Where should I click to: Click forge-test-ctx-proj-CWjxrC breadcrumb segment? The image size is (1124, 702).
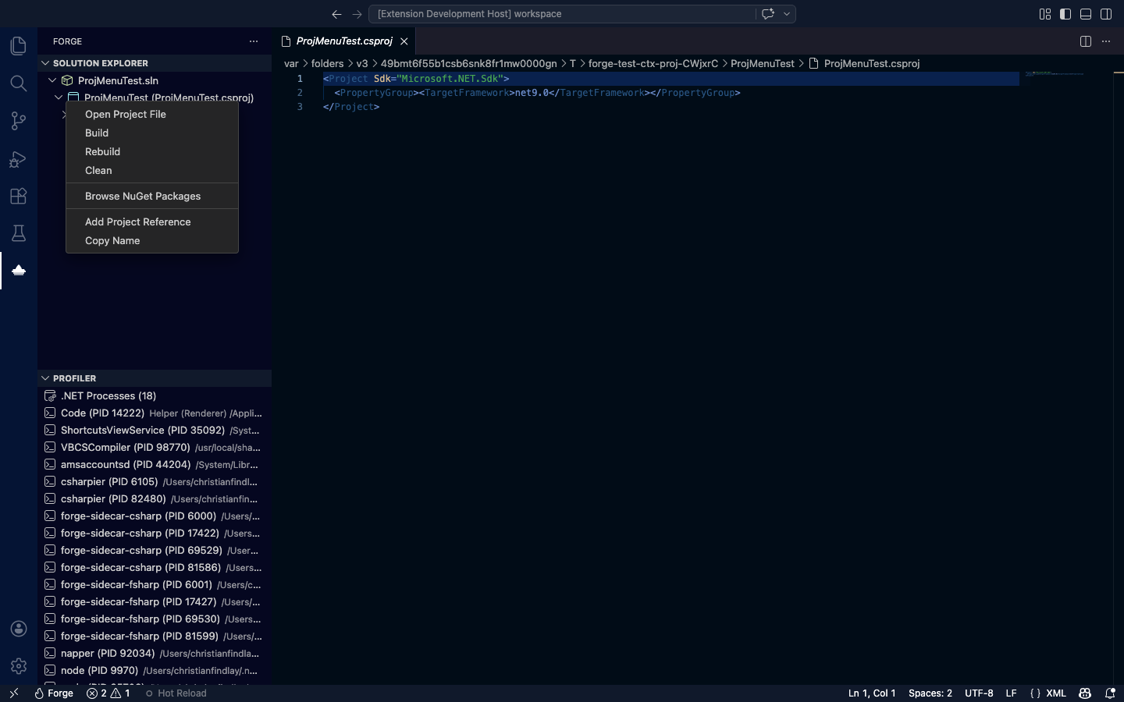pyautogui.click(x=653, y=64)
